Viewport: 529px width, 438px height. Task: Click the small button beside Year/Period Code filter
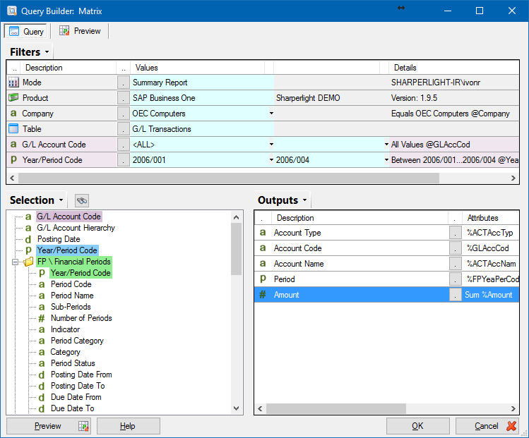(x=124, y=160)
